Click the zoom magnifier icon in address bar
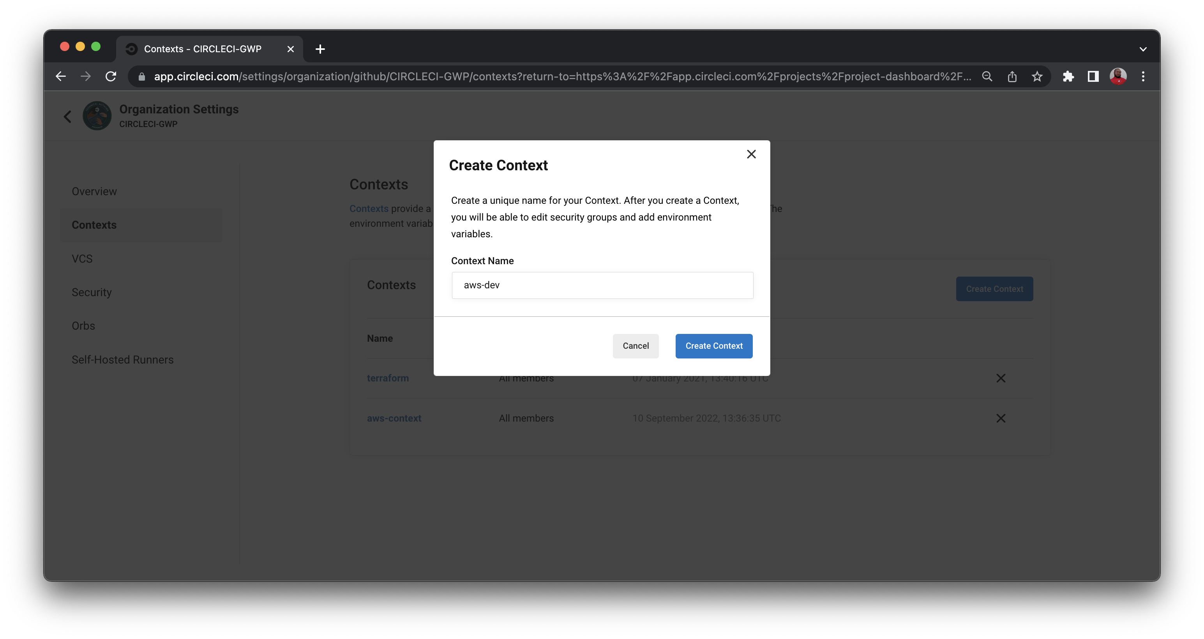The width and height of the screenshot is (1204, 639). tap(987, 77)
